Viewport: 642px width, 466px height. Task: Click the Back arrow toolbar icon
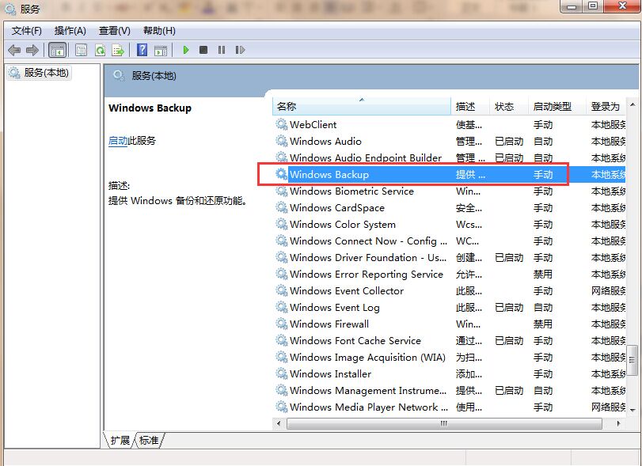(x=14, y=51)
